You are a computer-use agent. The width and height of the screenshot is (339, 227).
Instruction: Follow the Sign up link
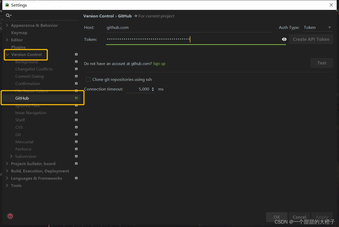point(159,64)
